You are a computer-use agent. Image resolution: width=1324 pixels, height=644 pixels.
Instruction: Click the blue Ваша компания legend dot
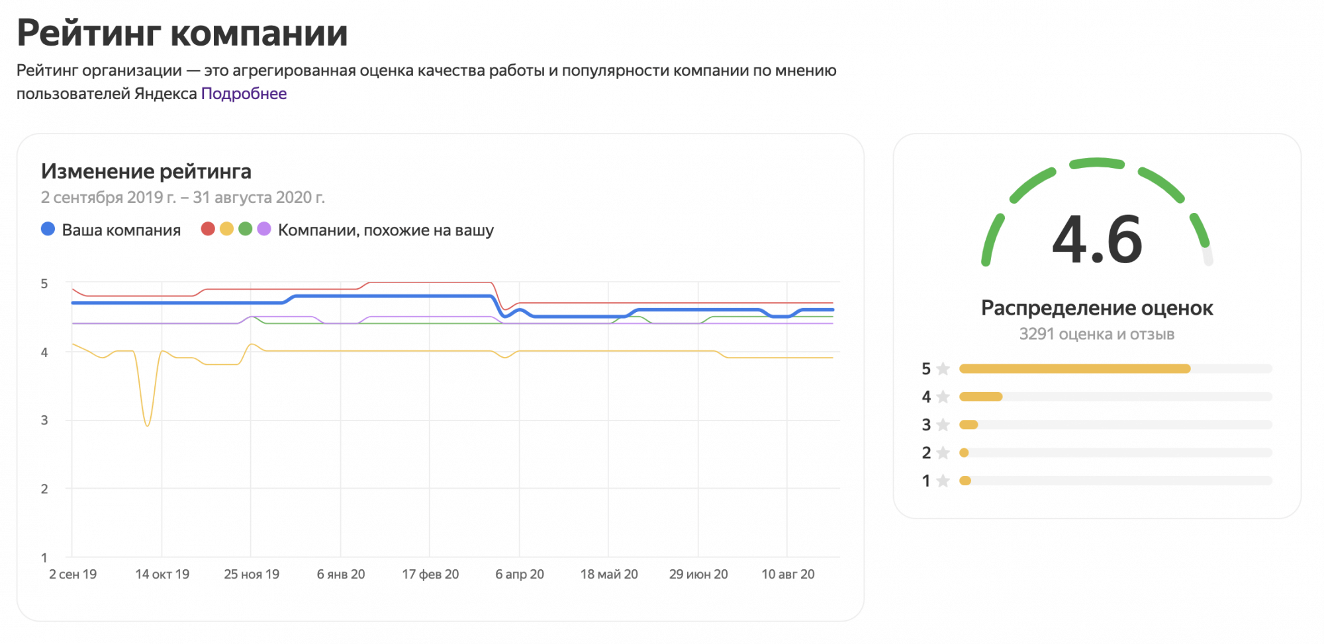(48, 229)
